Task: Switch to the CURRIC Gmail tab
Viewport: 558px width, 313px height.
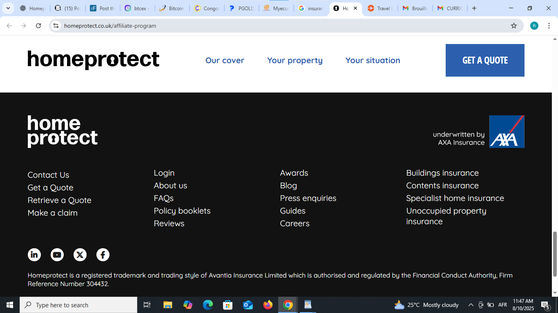Action: tap(449, 8)
